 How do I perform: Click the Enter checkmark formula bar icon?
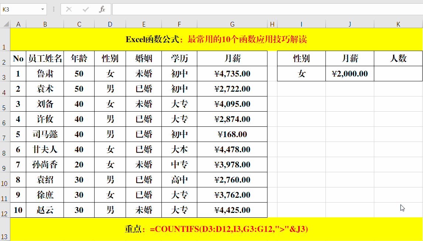(86, 10)
